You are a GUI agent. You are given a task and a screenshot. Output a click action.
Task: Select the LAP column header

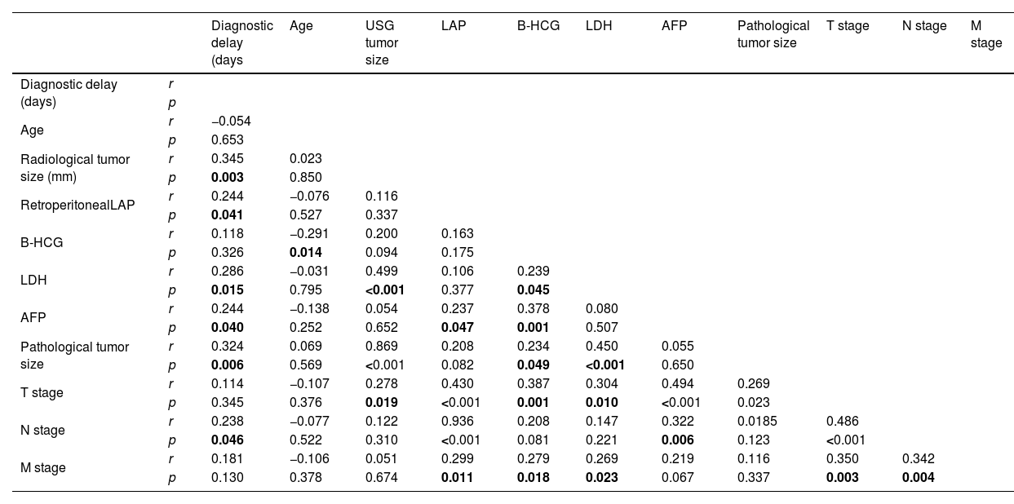(453, 26)
